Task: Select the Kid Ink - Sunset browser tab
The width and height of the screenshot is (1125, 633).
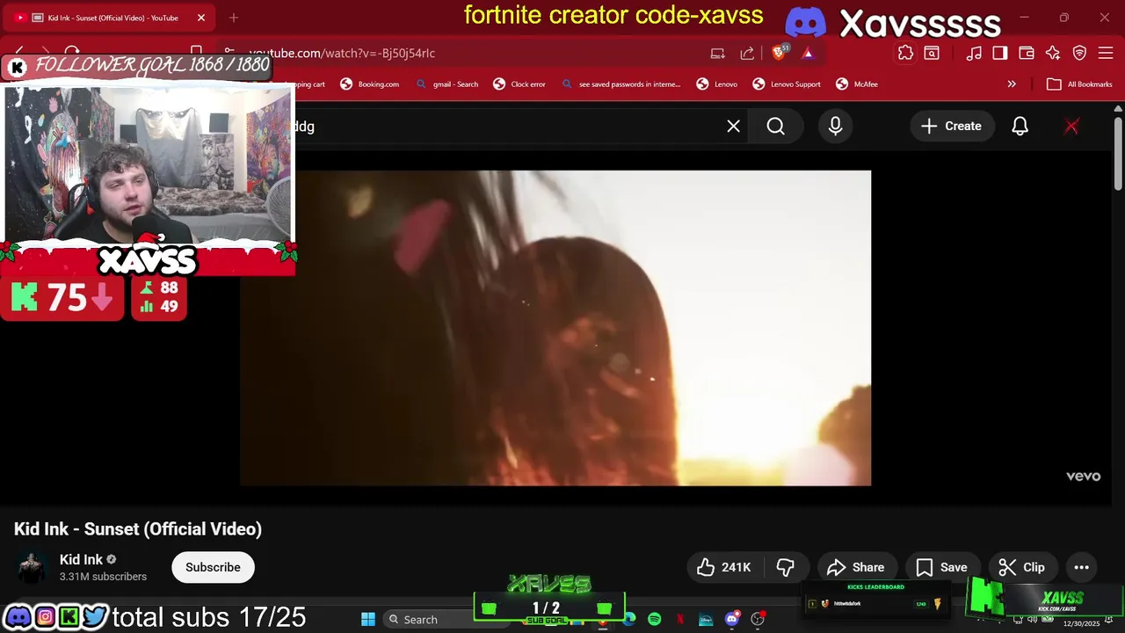Action: click(x=110, y=18)
